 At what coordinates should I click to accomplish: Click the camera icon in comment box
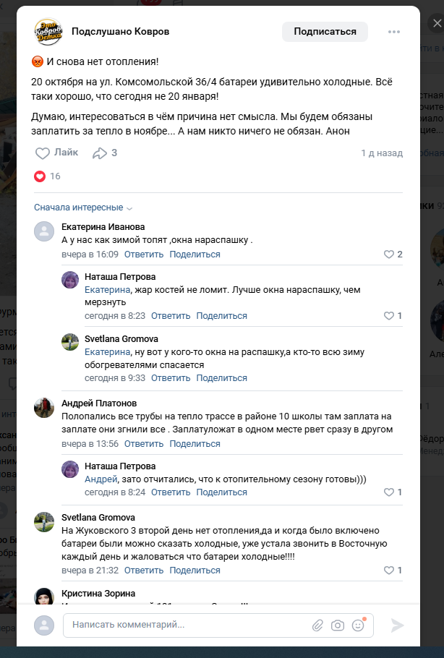[337, 625]
